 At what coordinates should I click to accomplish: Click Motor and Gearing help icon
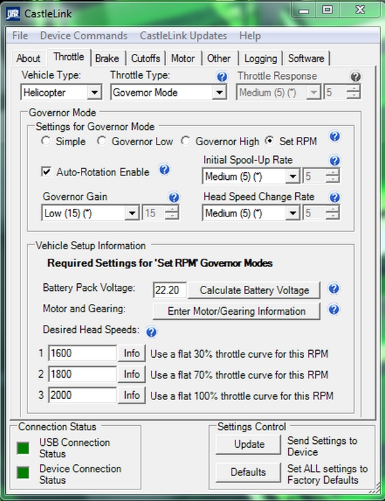pos(334,310)
